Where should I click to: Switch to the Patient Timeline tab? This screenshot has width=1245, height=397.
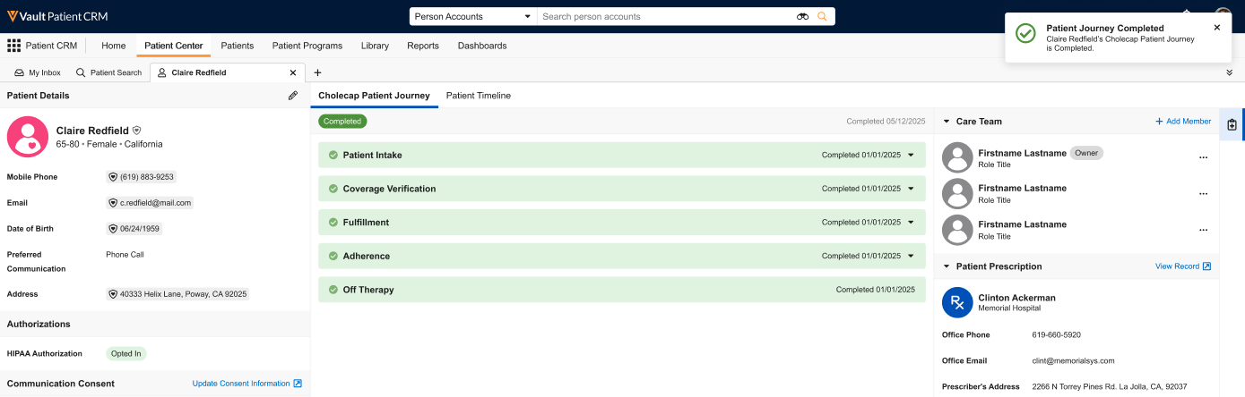(478, 96)
